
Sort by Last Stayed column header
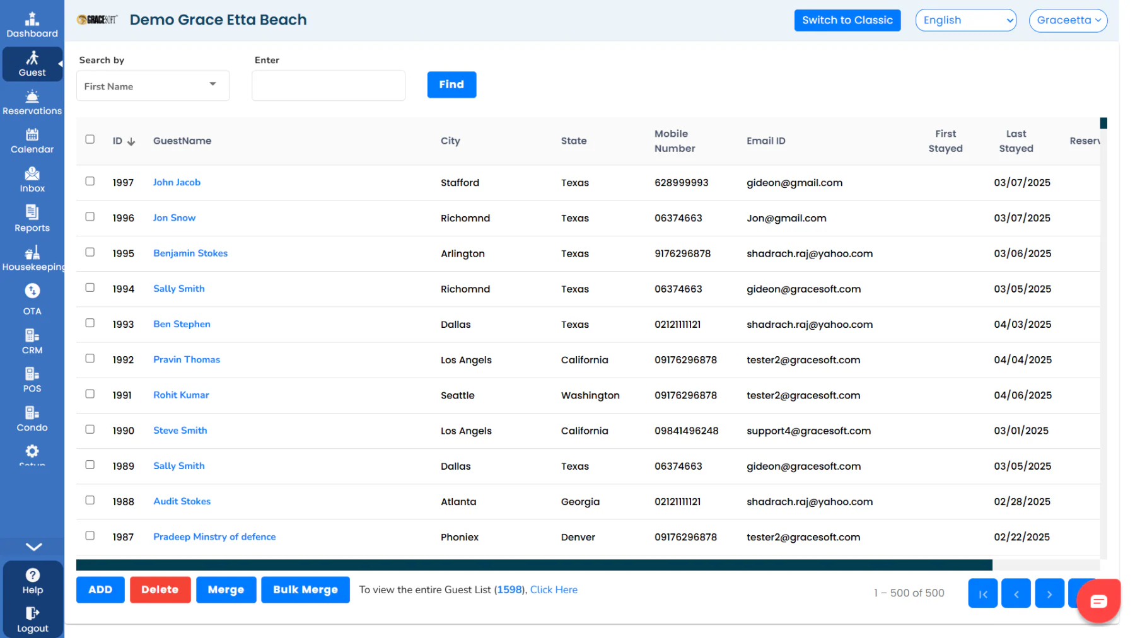click(1016, 141)
